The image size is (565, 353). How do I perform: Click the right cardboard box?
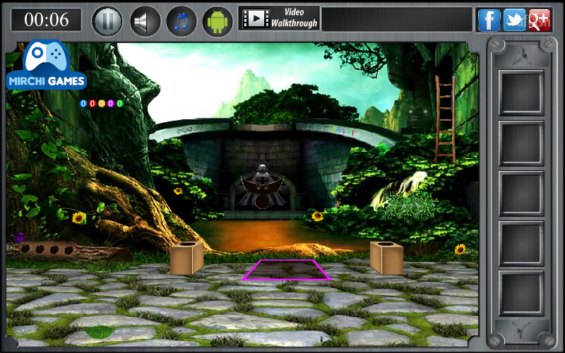(x=386, y=258)
